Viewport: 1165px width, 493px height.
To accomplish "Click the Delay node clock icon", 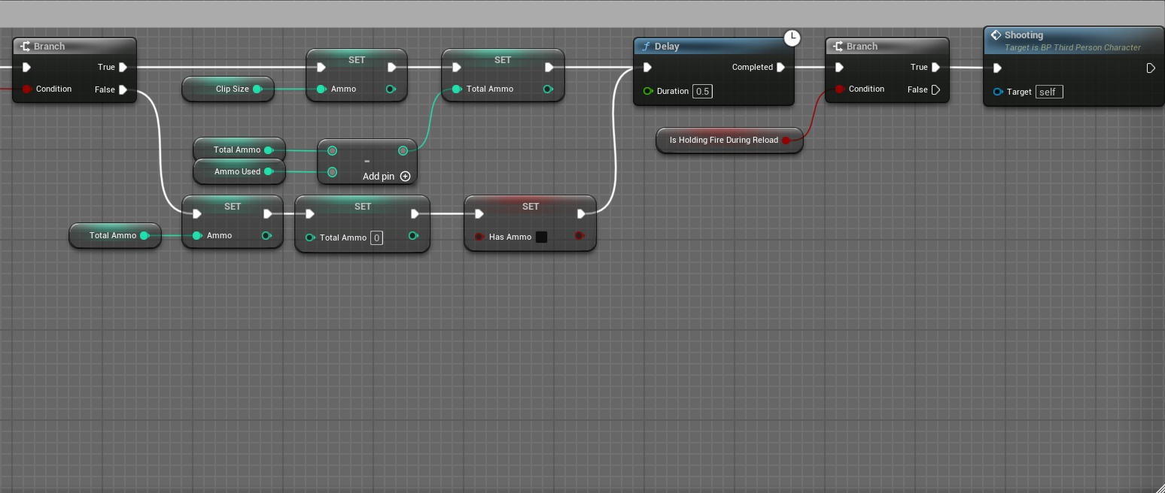I will (x=792, y=38).
